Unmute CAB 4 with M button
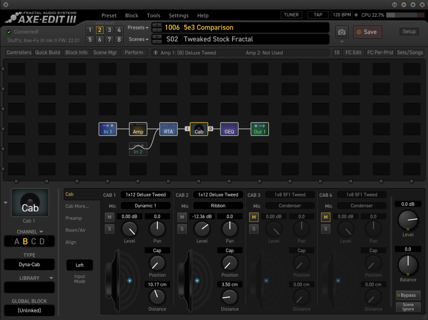The width and height of the screenshot is (428, 320). click(326, 217)
